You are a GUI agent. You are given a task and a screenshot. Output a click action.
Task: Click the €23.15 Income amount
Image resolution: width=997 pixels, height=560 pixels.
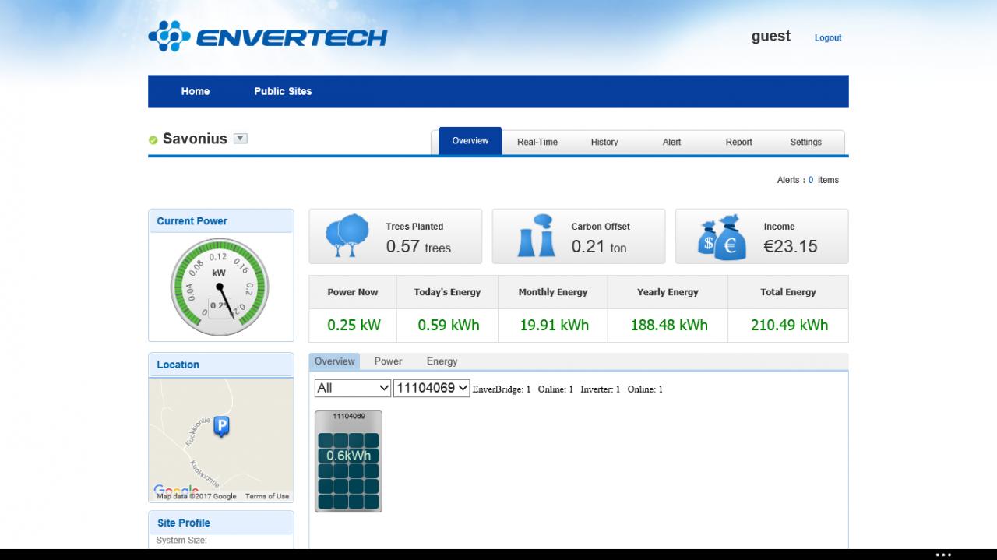click(x=791, y=247)
